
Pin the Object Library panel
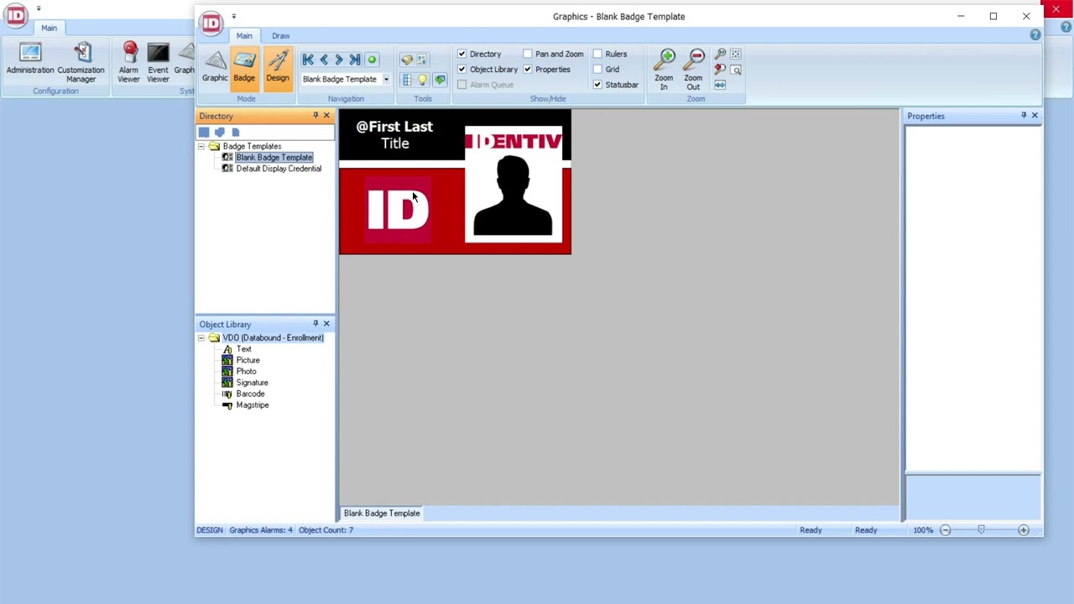pyautogui.click(x=315, y=323)
